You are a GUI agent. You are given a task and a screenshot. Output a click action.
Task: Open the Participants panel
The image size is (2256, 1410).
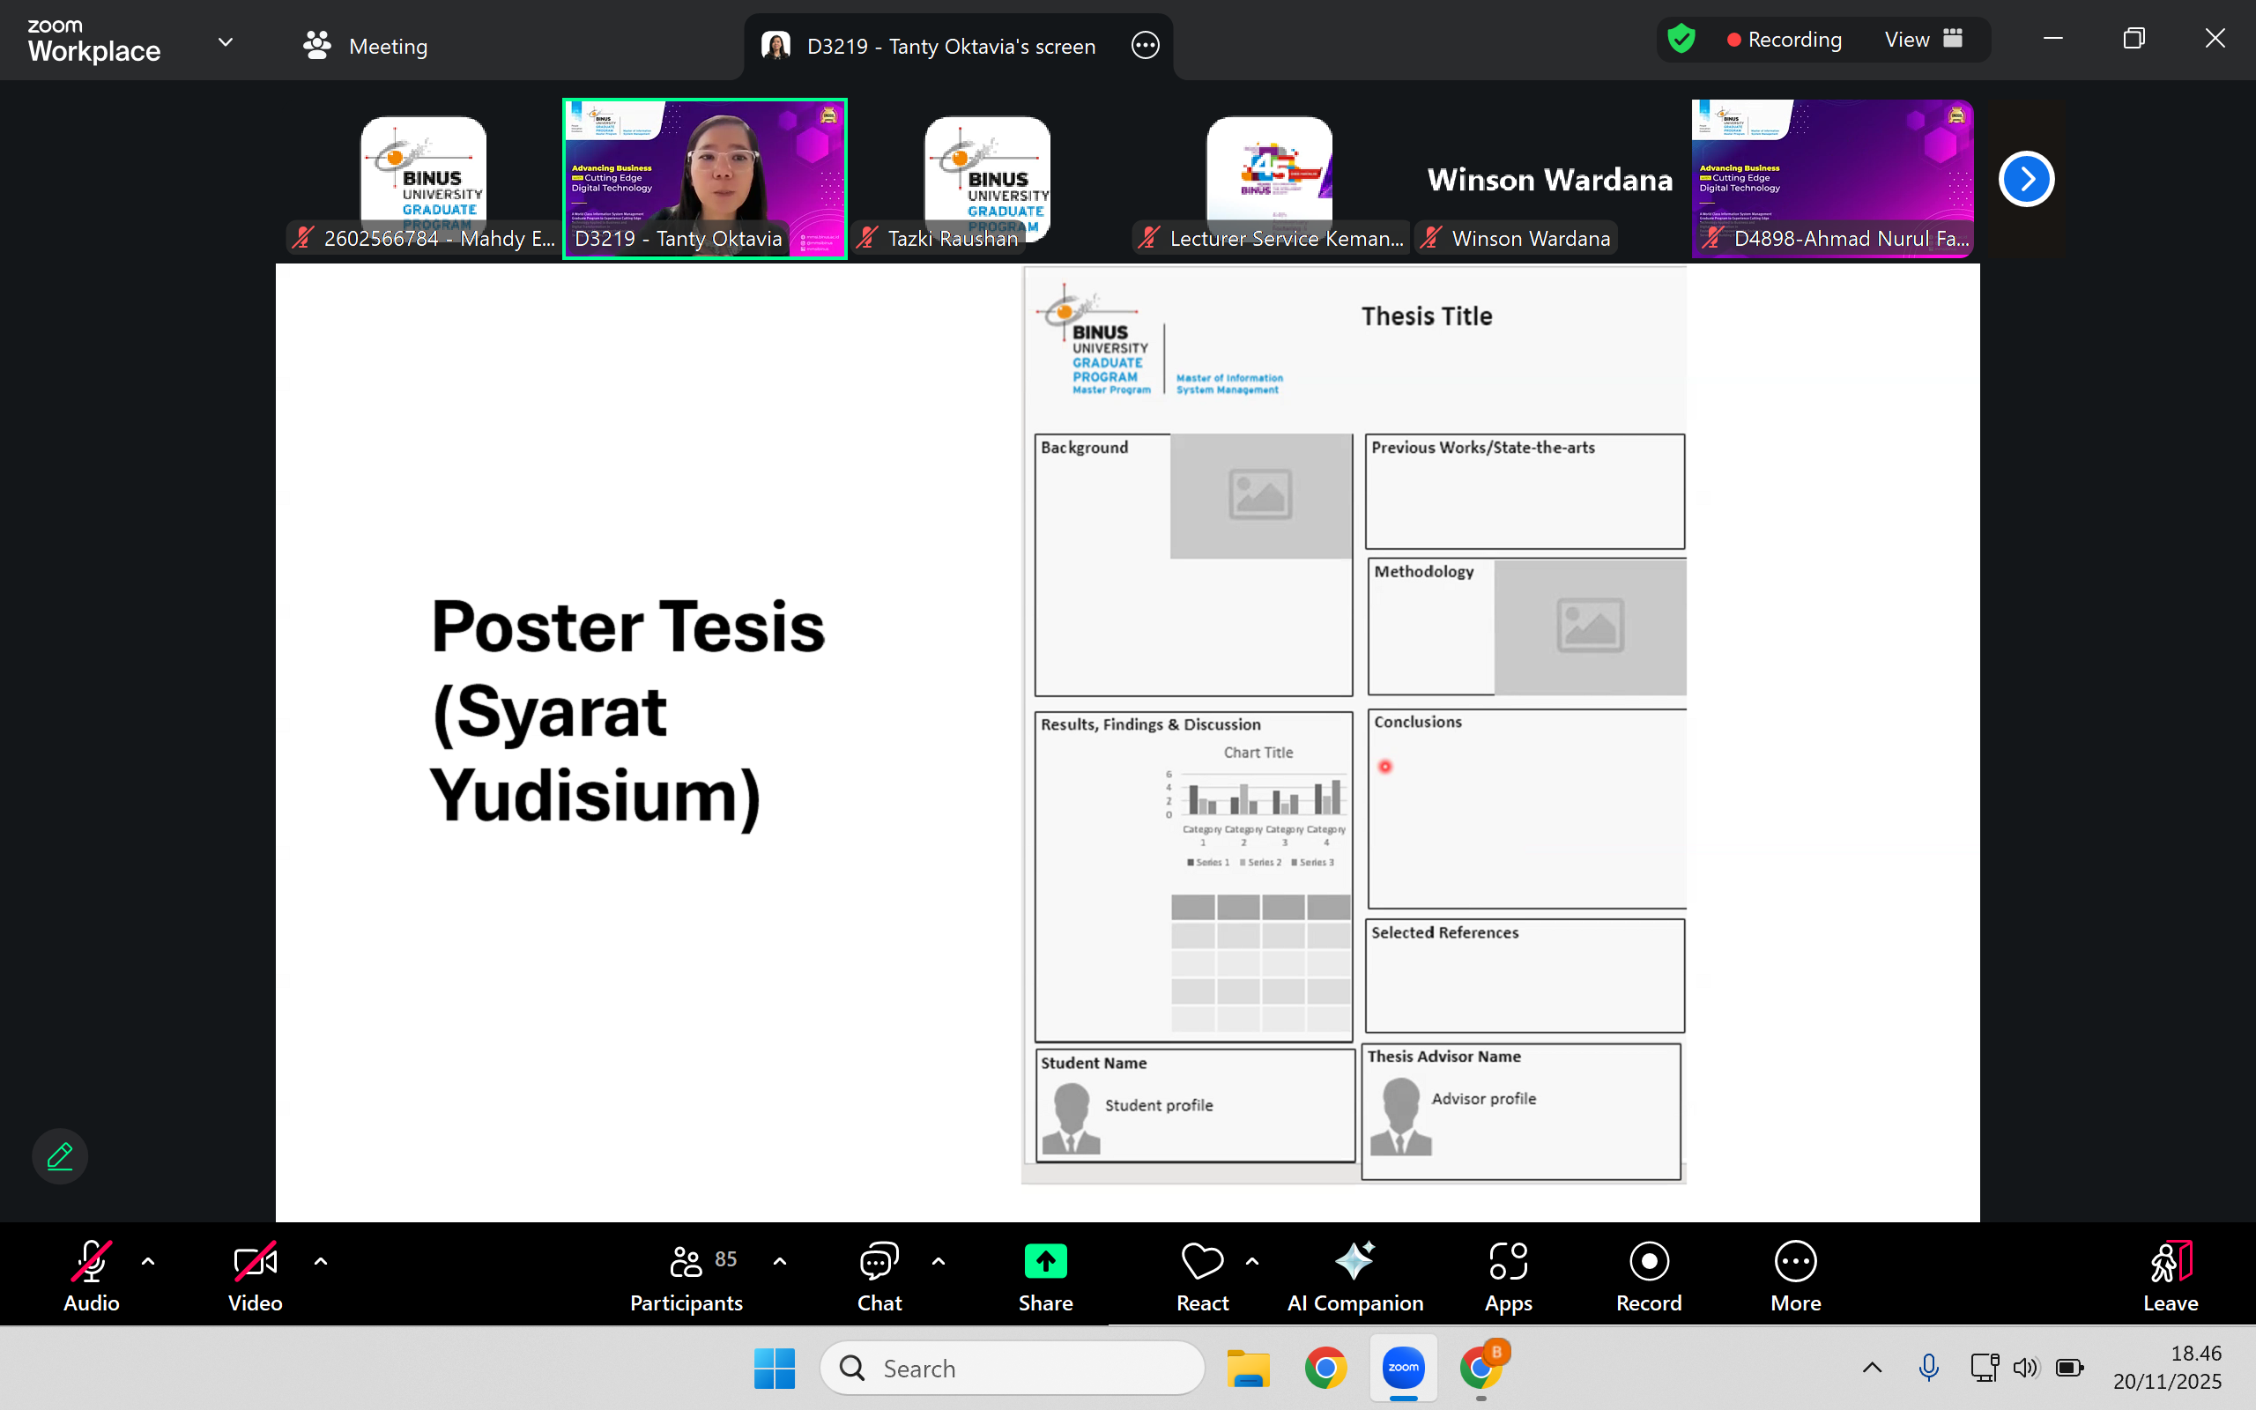tap(687, 1277)
